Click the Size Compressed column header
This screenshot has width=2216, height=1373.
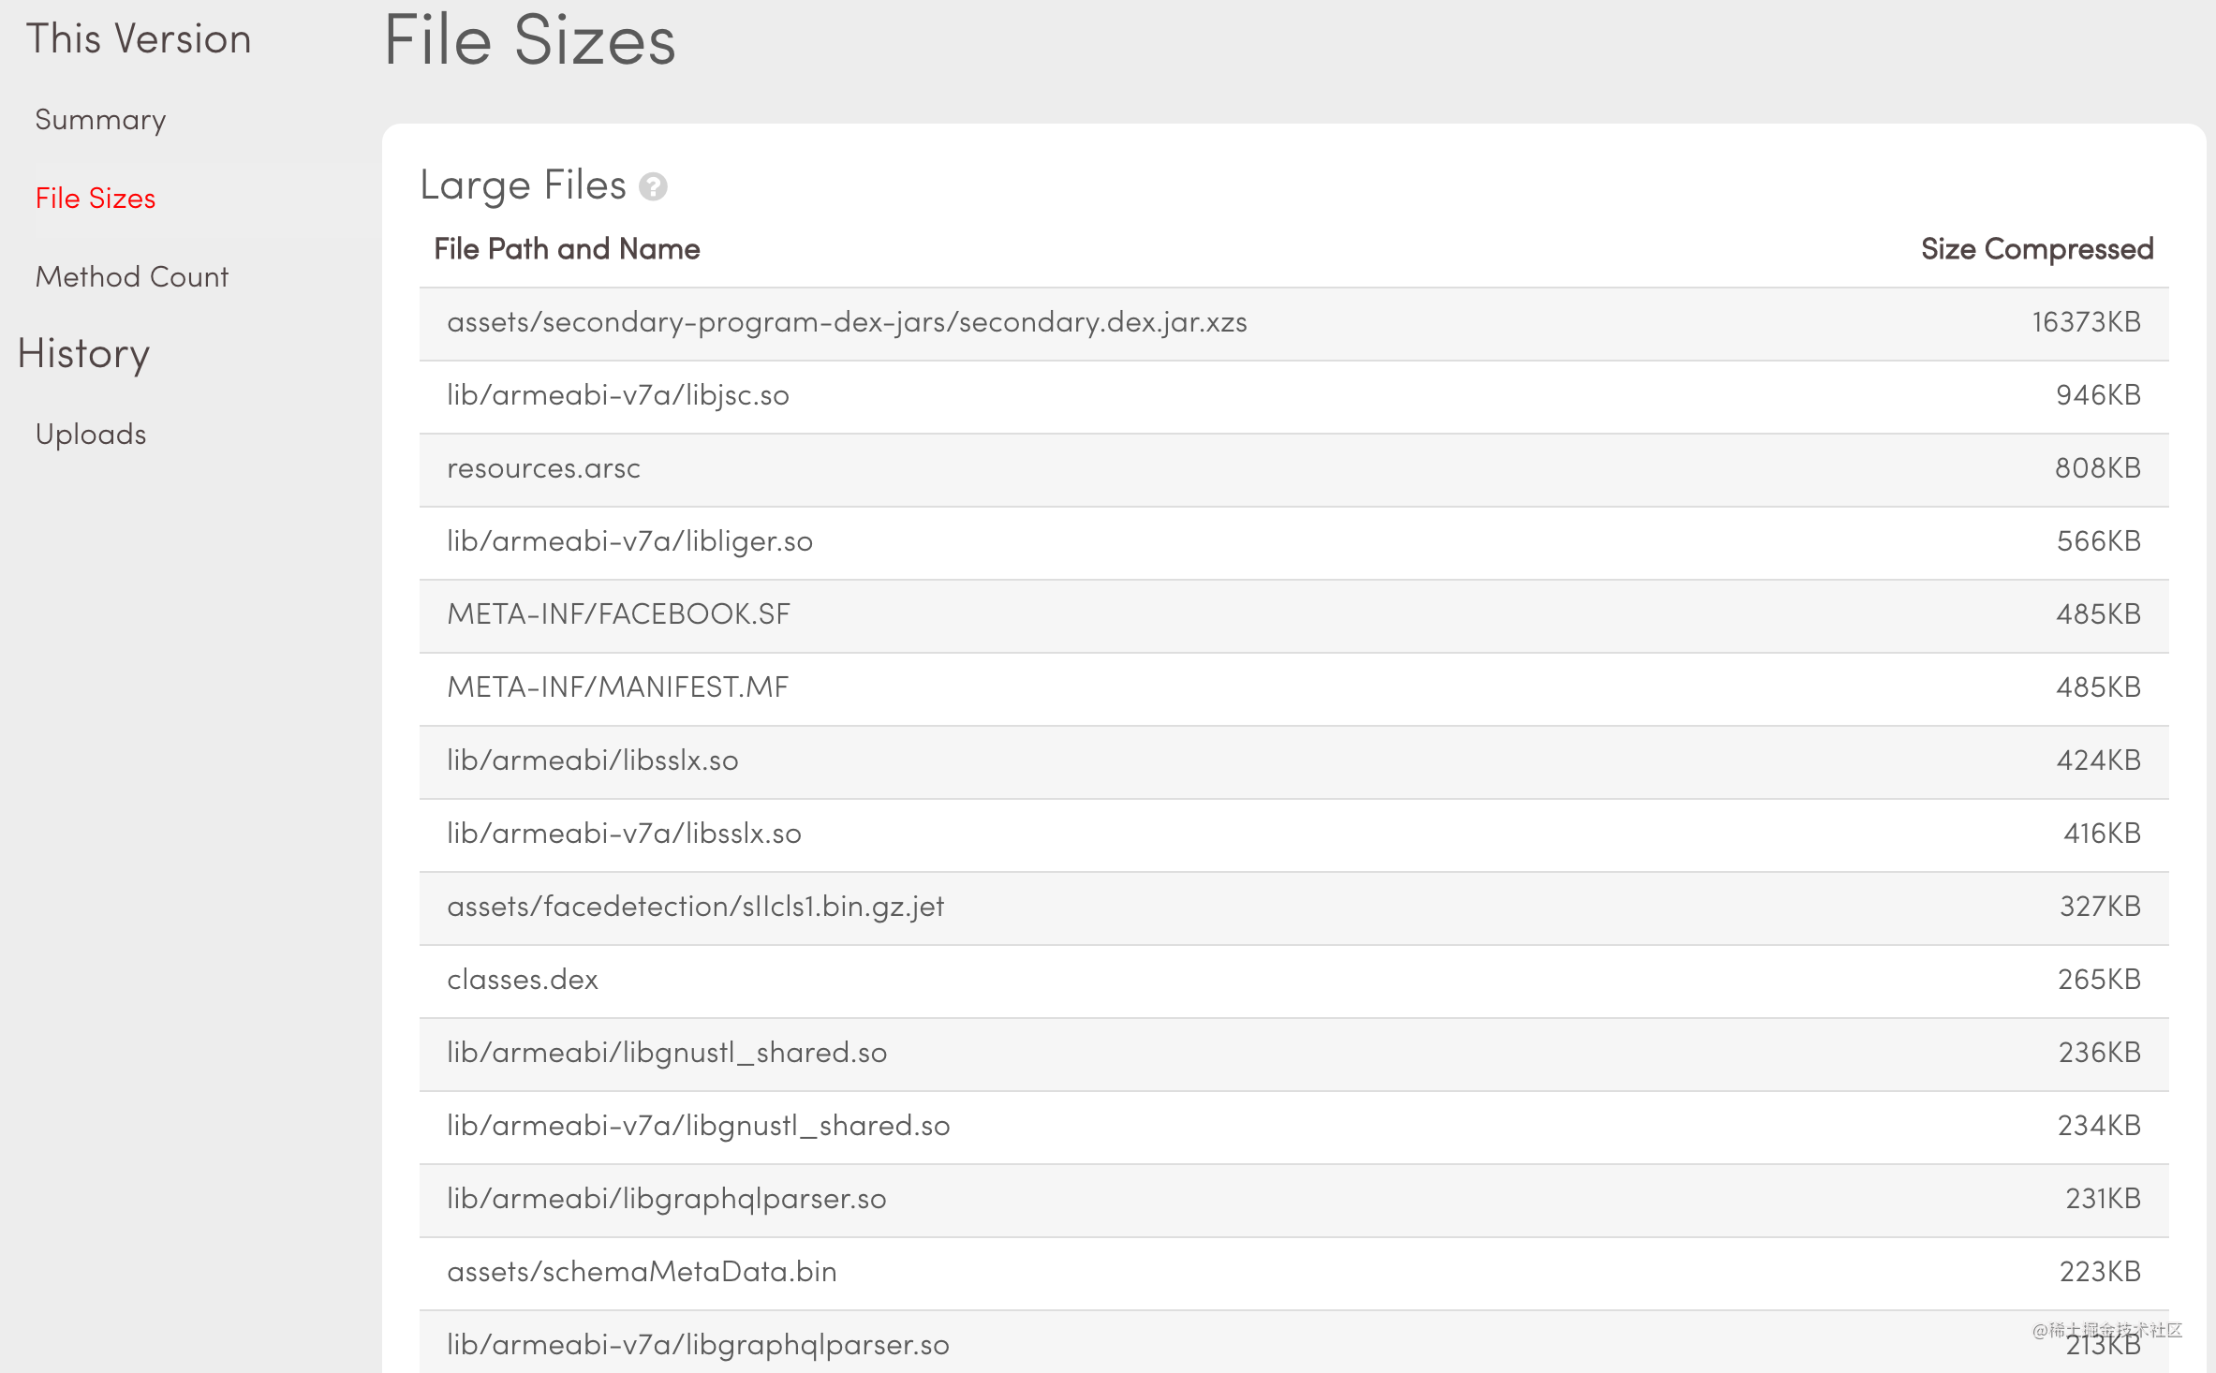coord(2037,249)
